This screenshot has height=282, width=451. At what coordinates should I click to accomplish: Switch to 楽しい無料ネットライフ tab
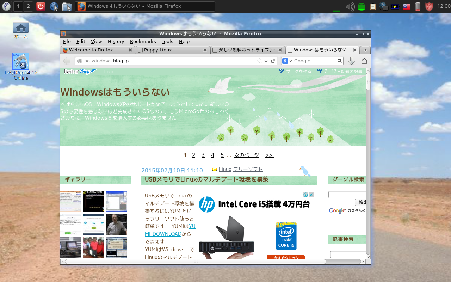point(248,50)
